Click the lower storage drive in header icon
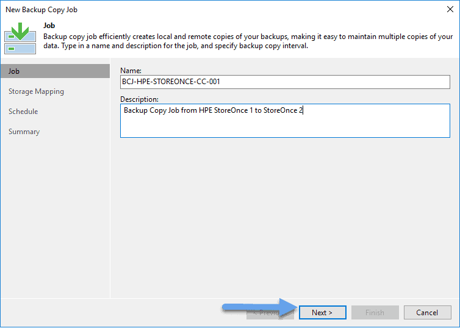 coord(20,49)
